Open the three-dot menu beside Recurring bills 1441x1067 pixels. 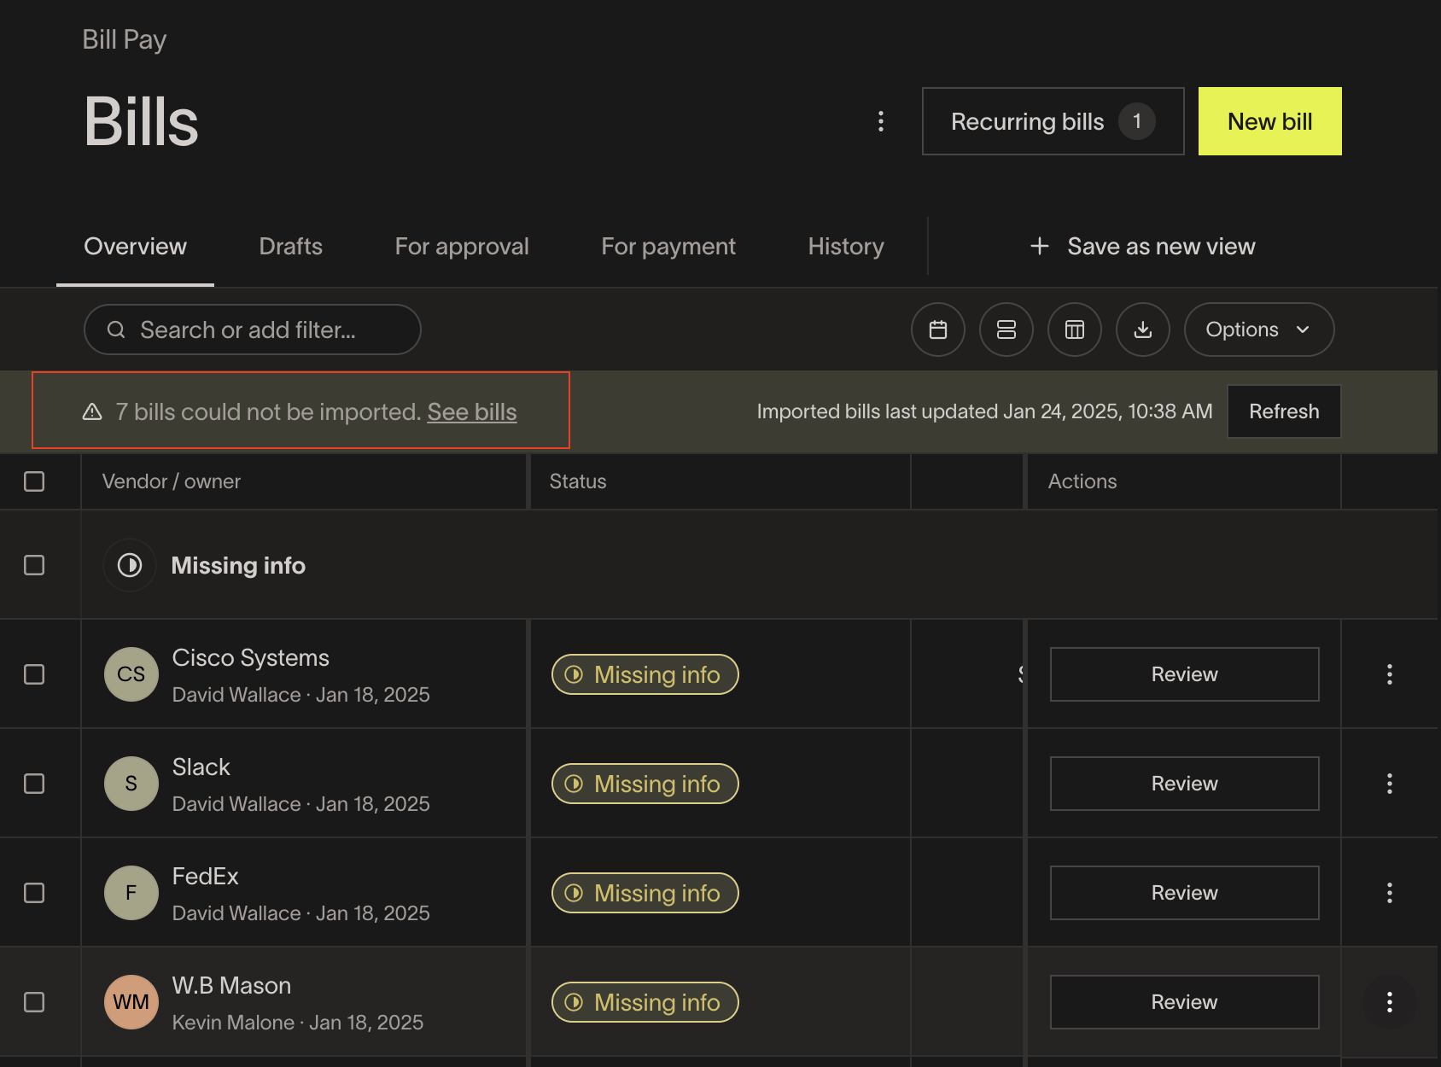point(880,121)
